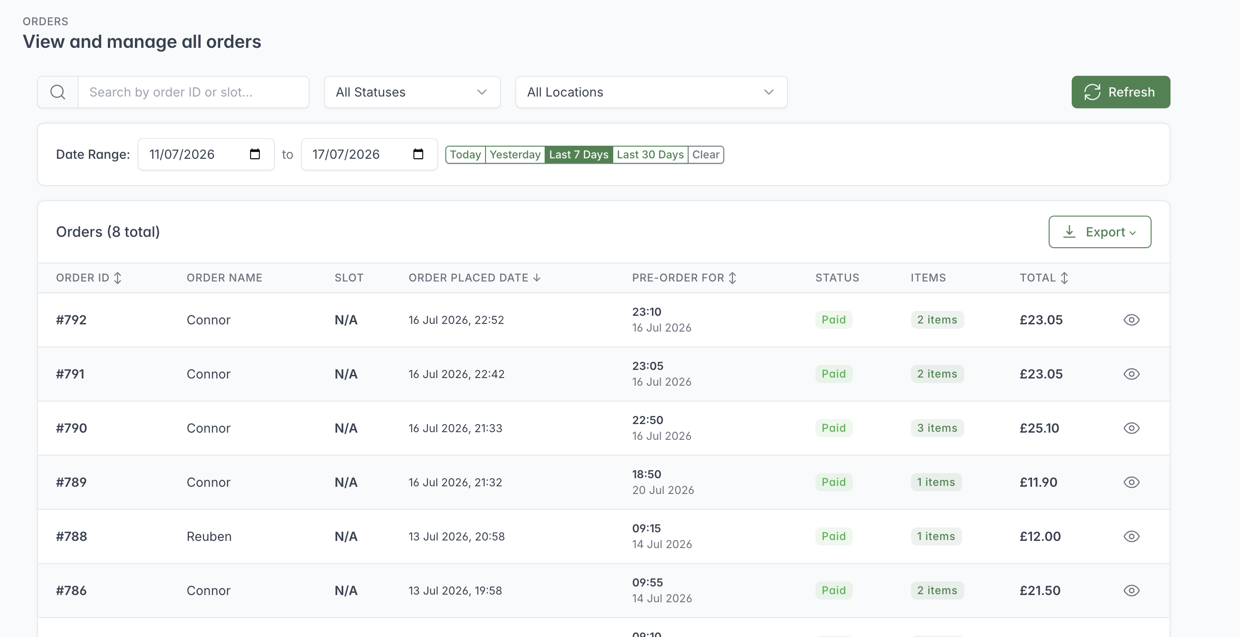Click pre-order time 18:50 20 Jul 2026
The width and height of the screenshot is (1240, 637).
click(x=663, y=482)
